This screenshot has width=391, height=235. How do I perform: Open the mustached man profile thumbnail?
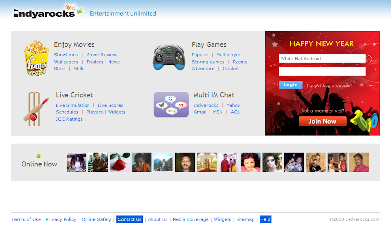pyautogui.click(x=185, y=163)
